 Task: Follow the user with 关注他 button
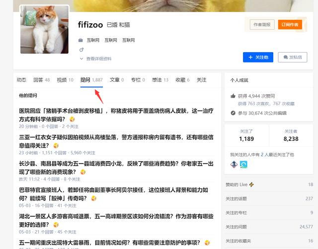258,58
